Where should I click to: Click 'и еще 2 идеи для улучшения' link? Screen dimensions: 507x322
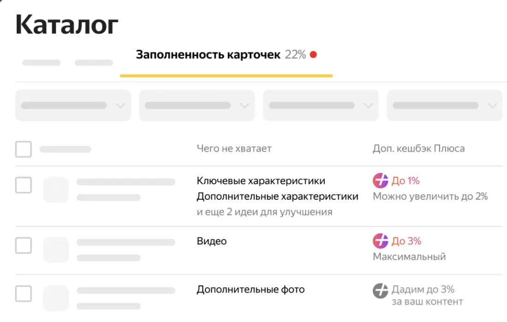(x=264, y=212)
